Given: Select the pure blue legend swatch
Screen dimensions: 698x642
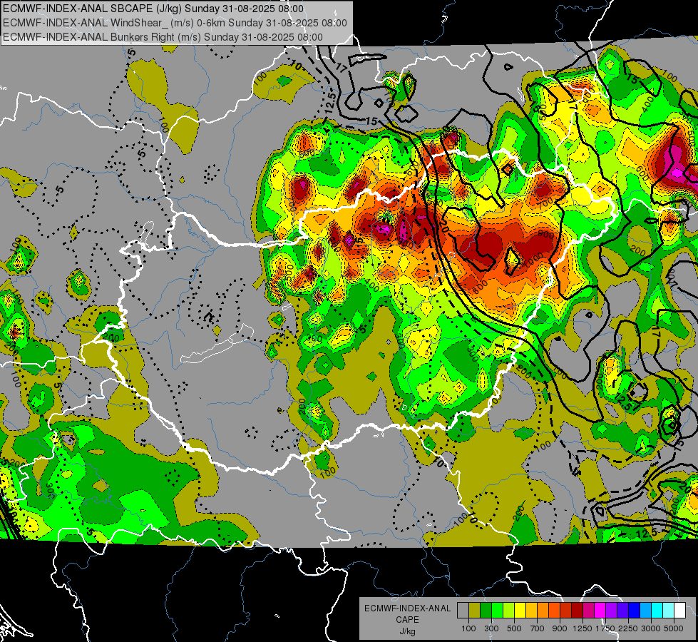Looking at the screenshot, I should pyautogui.click(x=634, y=611).
